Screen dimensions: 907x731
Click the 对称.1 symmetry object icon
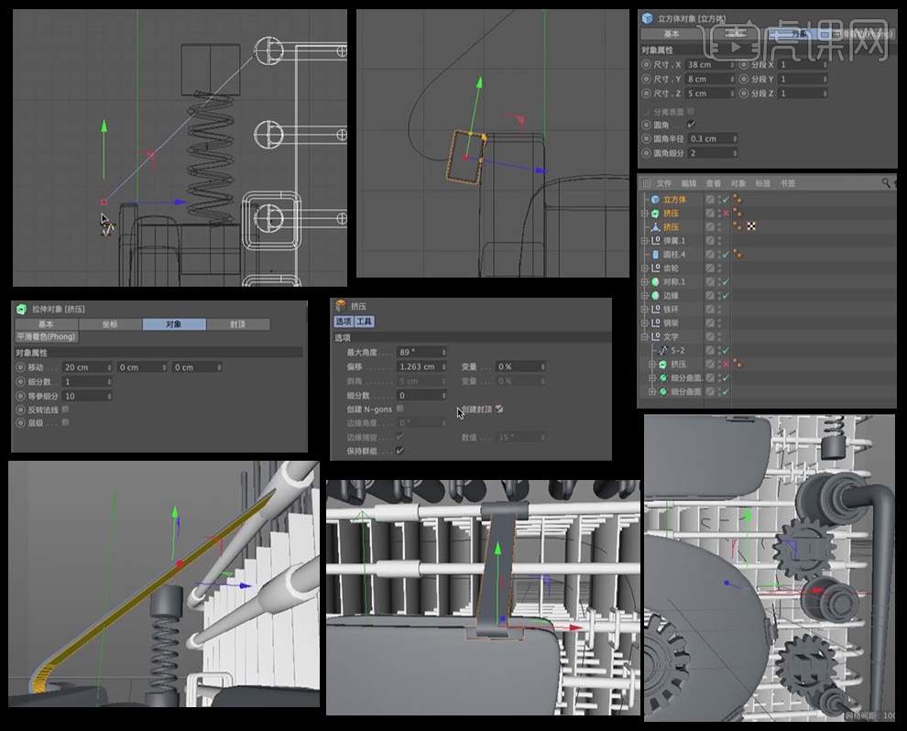(655, 281)
